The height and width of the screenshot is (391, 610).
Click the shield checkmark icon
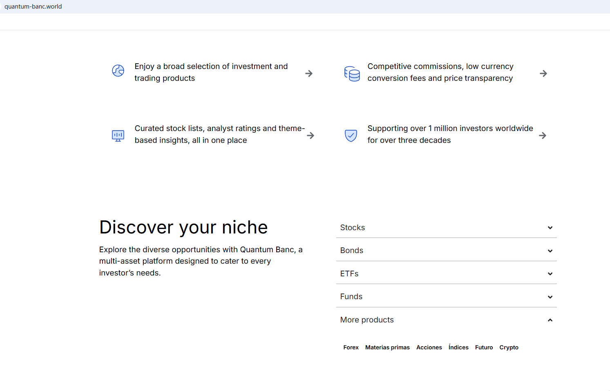pos(351,136)
